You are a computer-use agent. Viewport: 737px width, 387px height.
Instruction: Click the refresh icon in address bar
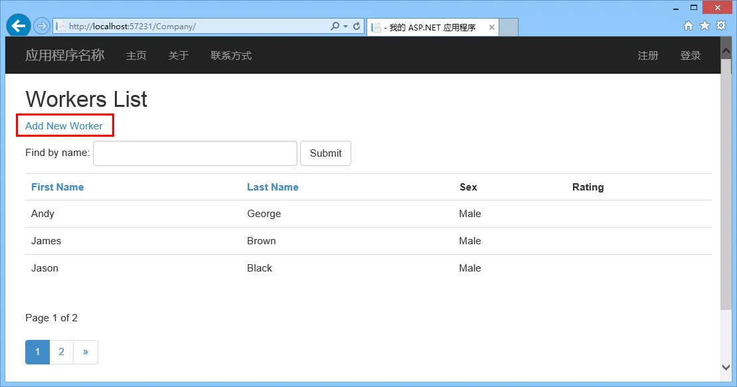click(357, 27)
